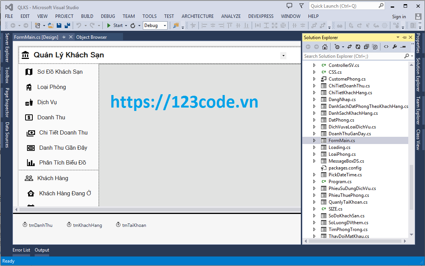Open the ARCHITECTURE menu
The height and width of the screenshot is (266, 425).
tap(197, 16)
